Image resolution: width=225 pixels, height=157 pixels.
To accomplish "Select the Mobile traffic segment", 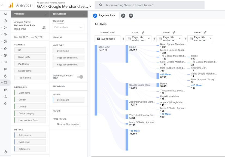I will point(30,71).
